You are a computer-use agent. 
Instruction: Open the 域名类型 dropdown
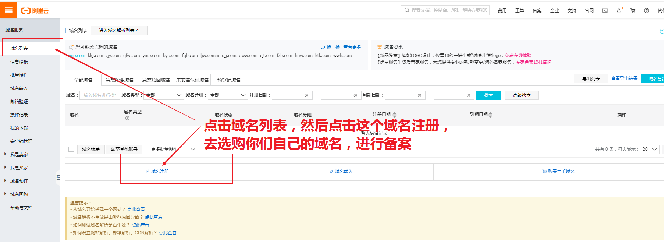pos(163,95)
